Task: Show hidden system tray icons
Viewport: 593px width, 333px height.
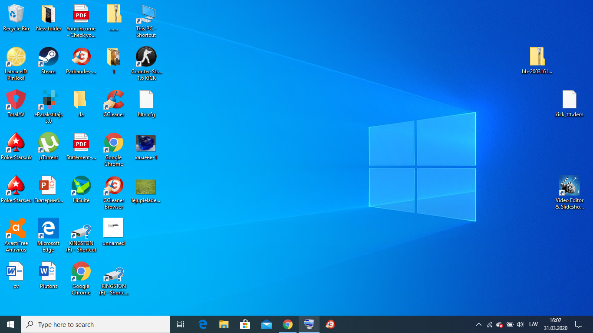Action: 479,324
